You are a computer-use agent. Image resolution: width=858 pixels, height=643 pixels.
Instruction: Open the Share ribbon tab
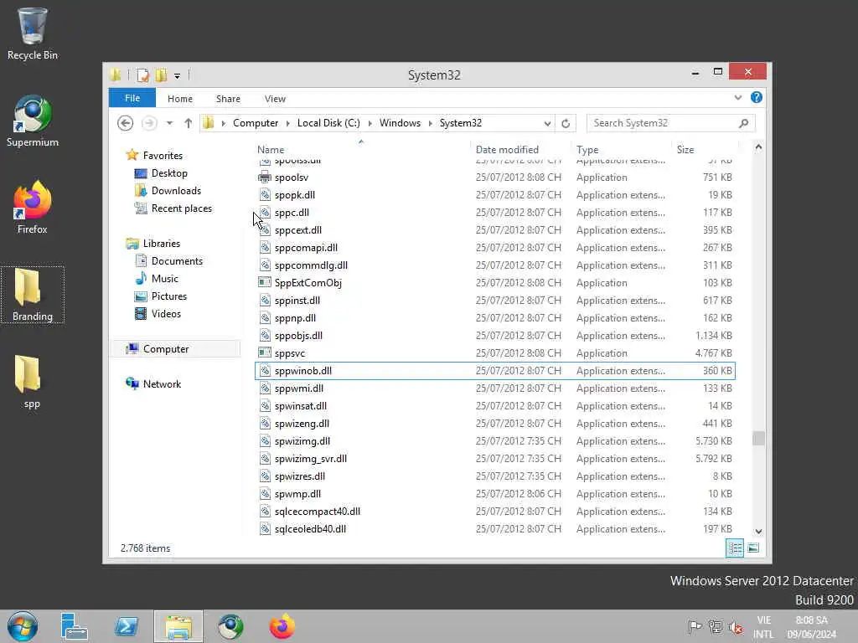point(228,99)
